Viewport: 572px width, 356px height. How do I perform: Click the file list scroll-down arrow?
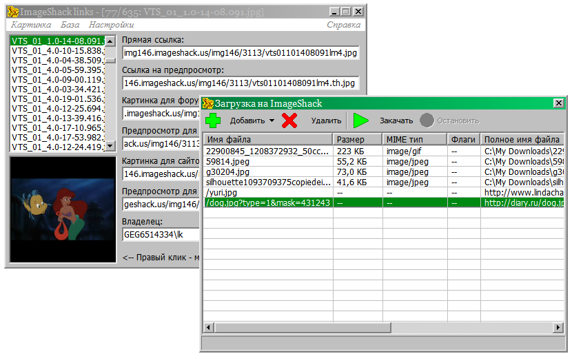click(110, 146)
